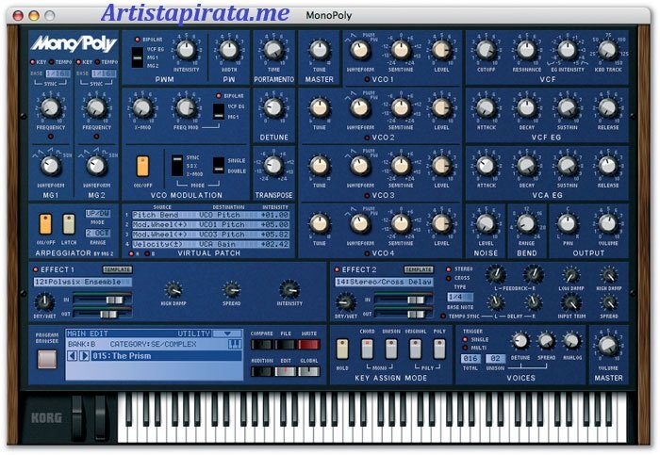Open the Arpeggiator Range 2 OCT selector
The image size is (660, 455).
click(98, 233)
